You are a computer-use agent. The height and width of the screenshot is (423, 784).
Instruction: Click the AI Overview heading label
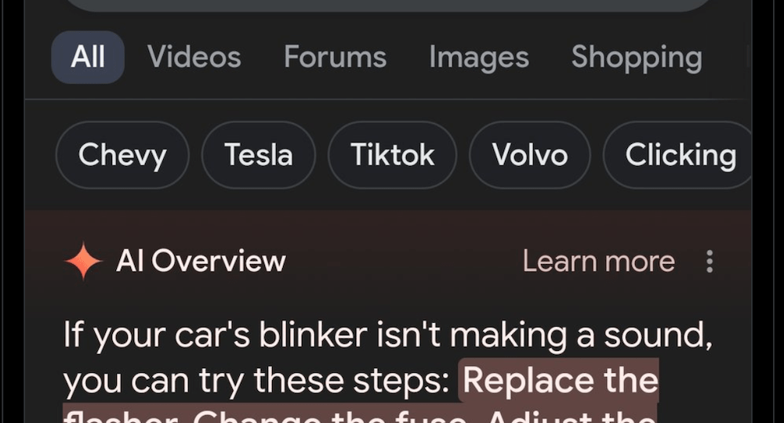(201, 262)
